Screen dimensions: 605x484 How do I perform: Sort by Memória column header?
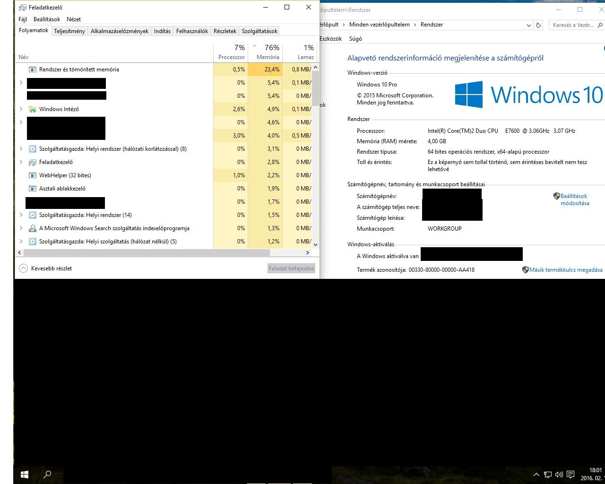265,52
